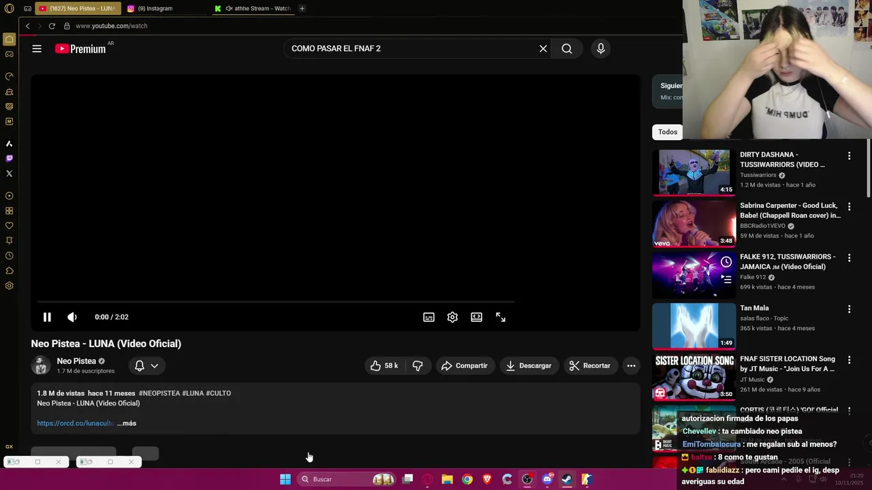Open Steam from the taskbar
Image resolution: width=872 pixels, height=490 pixels.
[567, 479]
